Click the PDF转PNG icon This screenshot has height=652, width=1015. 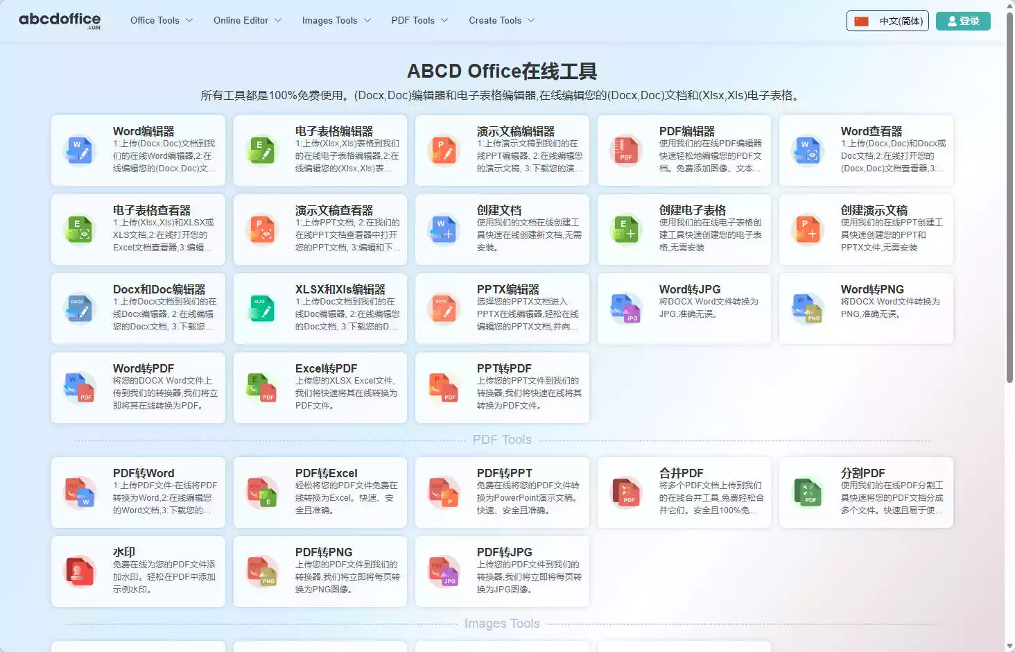pyautogui.click(x=262, y=572)
